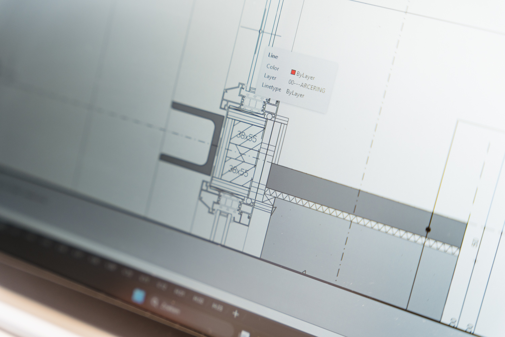Click the layer name 00---ARCERING

(307, 86)
